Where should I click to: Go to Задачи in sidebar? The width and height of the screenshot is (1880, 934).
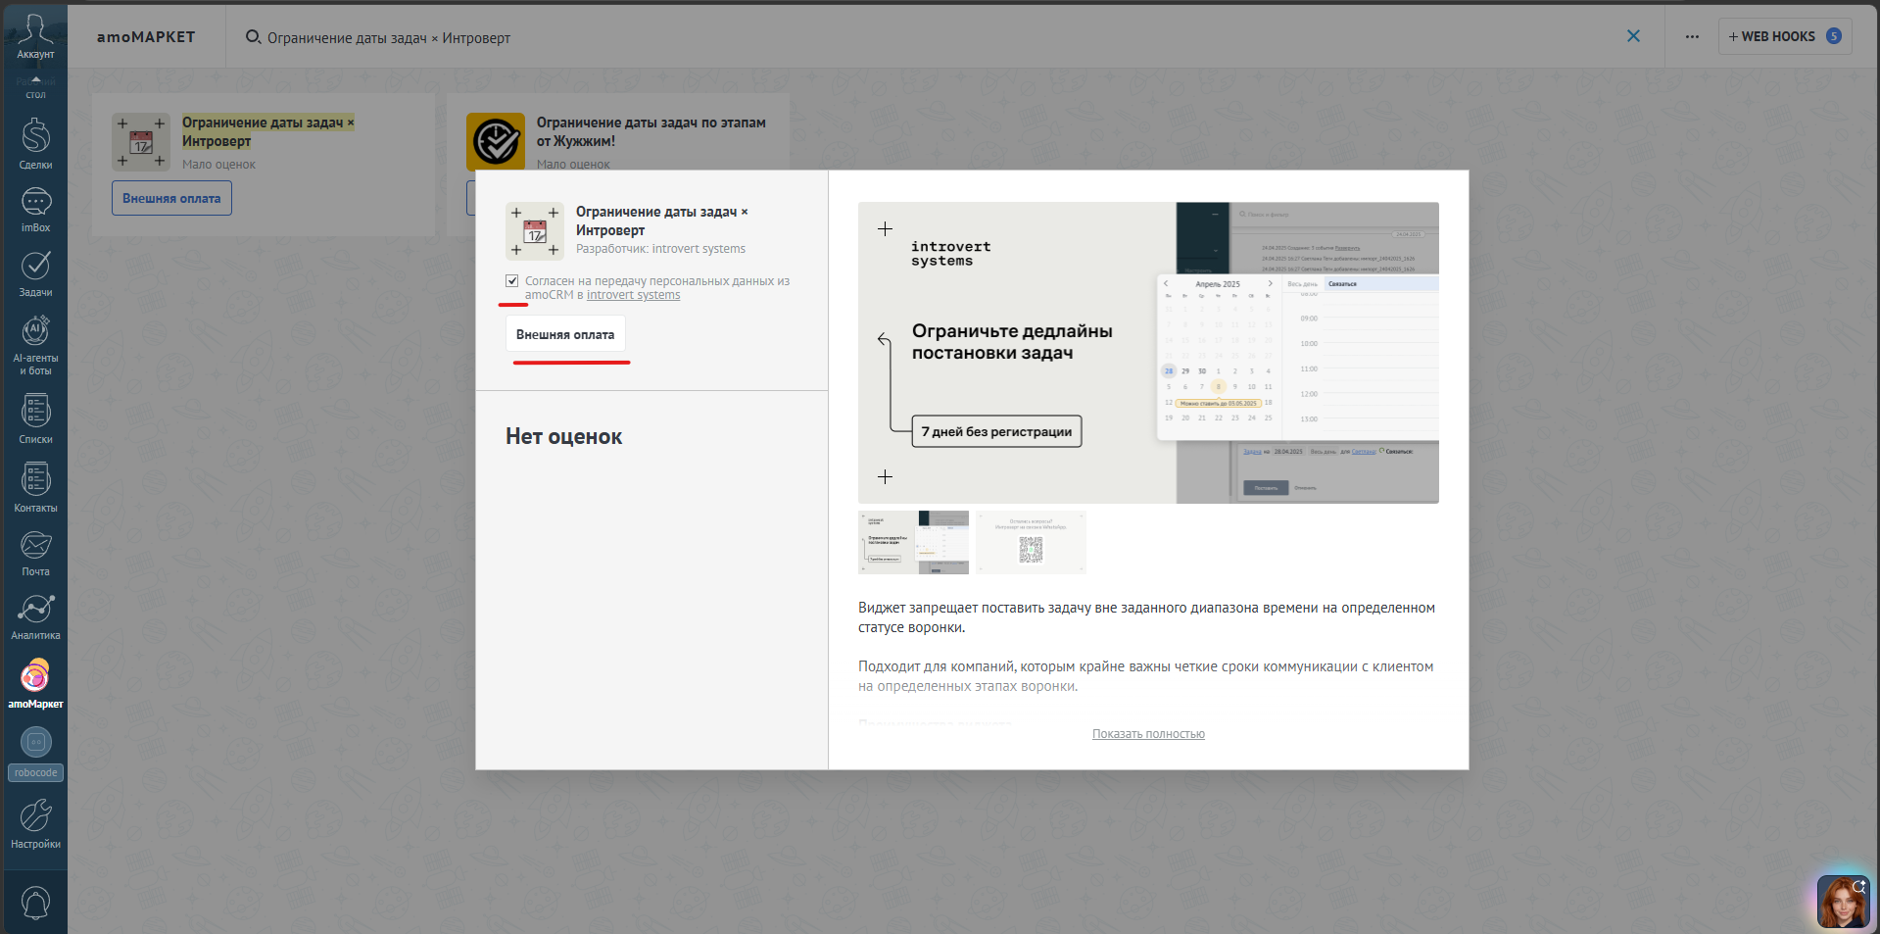pos(35,273)
